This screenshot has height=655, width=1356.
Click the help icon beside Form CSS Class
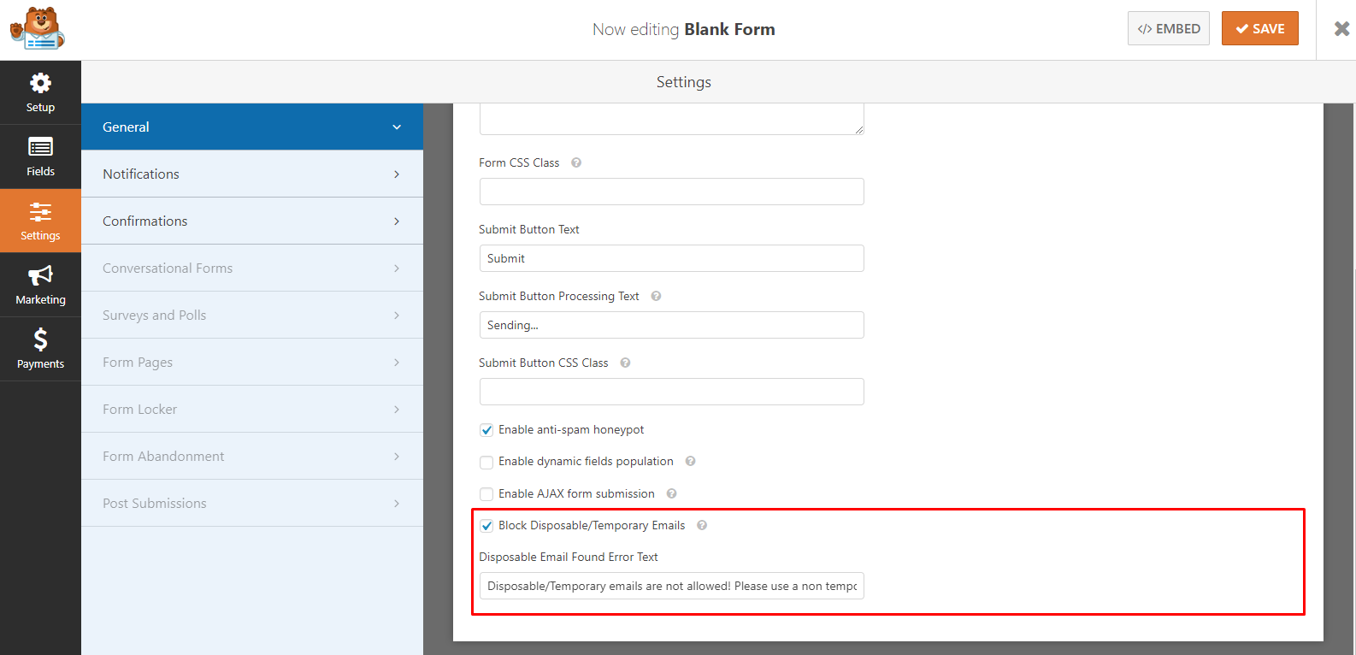(x=576, y=162)
